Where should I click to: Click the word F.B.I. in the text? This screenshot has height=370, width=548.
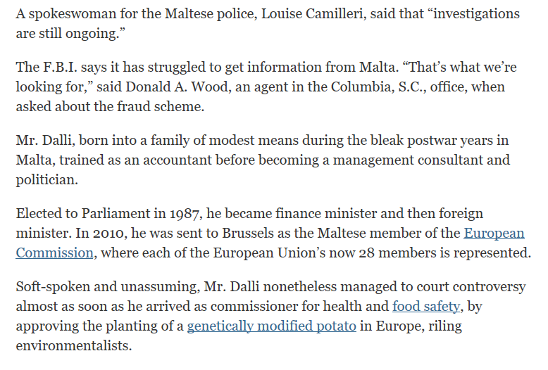point(60,67)
